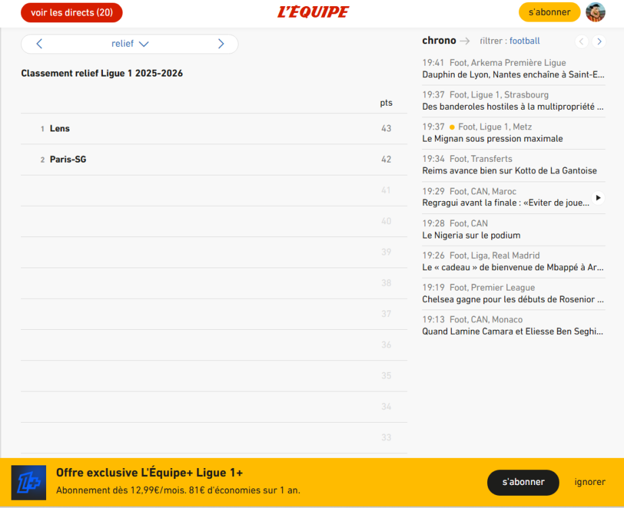Viewport: 624px width, 508px height.
Task: Click the left arrow in classification selector
Action: click(39, 44)
